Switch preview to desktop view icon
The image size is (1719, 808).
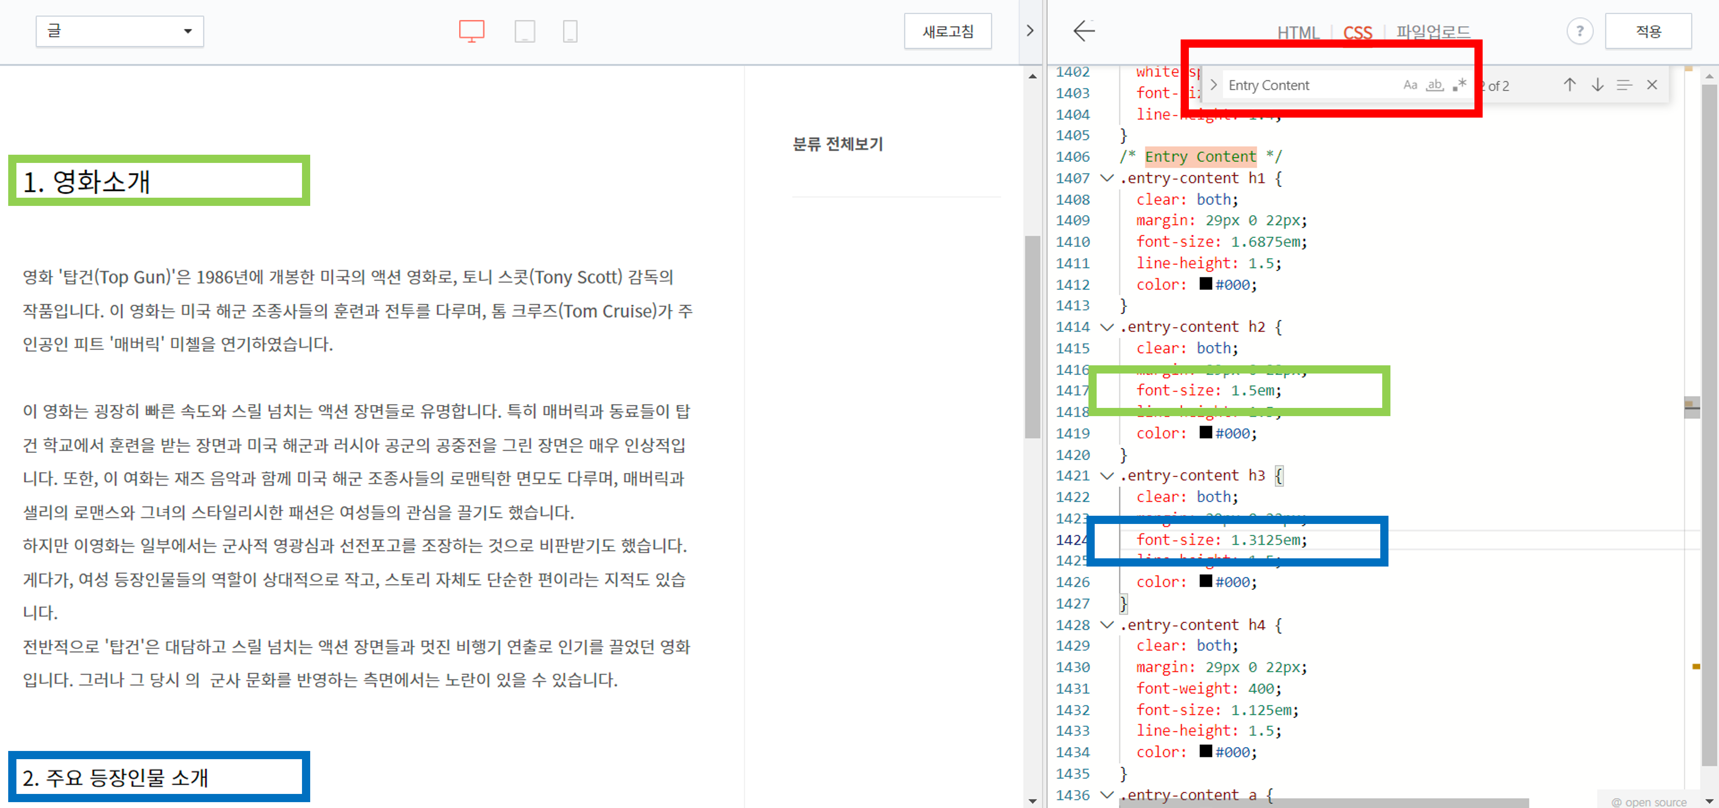(x=471, y=31)
